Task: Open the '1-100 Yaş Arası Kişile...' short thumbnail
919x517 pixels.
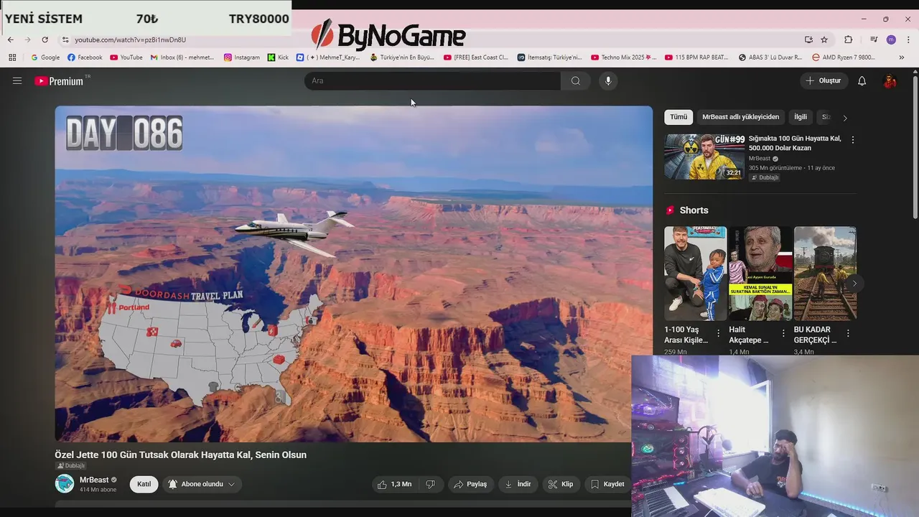Action: coord(695,274)
